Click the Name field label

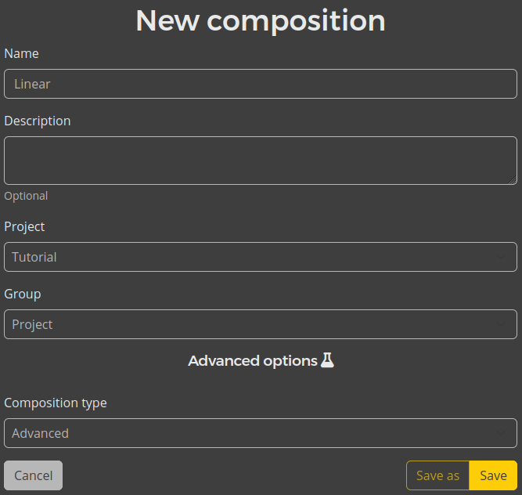[21, 53]
